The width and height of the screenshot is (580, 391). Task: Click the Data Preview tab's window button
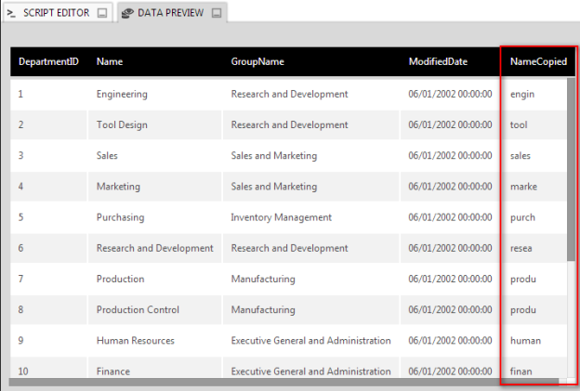click(216, 13)
